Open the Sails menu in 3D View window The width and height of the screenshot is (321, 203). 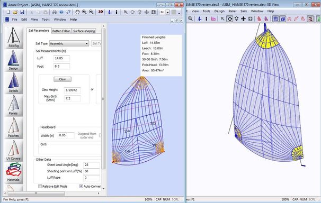[x=244, y=11]
